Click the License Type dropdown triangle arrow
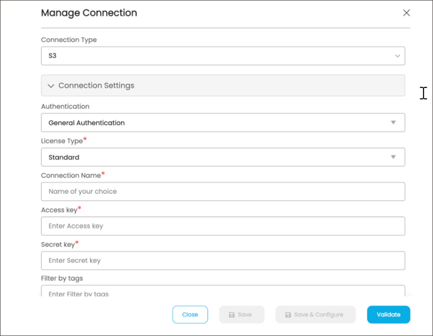The width and height of the screenshot is (433, 336). pos(393,157)
